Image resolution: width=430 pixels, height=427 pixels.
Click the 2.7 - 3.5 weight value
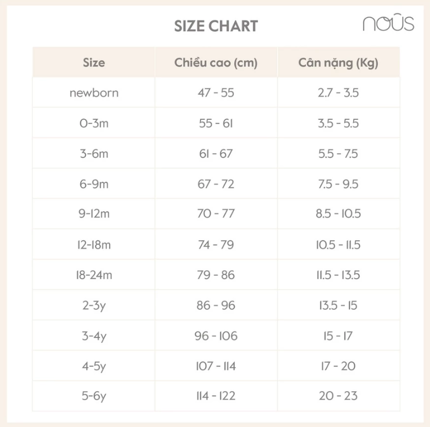[x=338, y=93]
